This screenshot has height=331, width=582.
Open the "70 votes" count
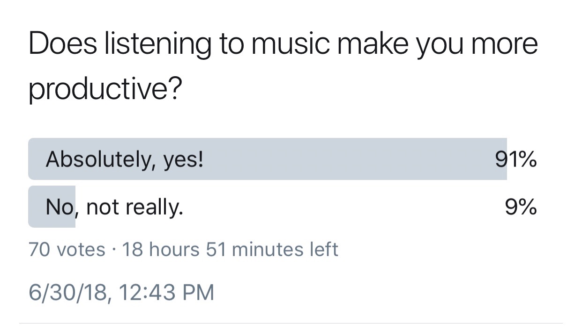tap(67, 249)
